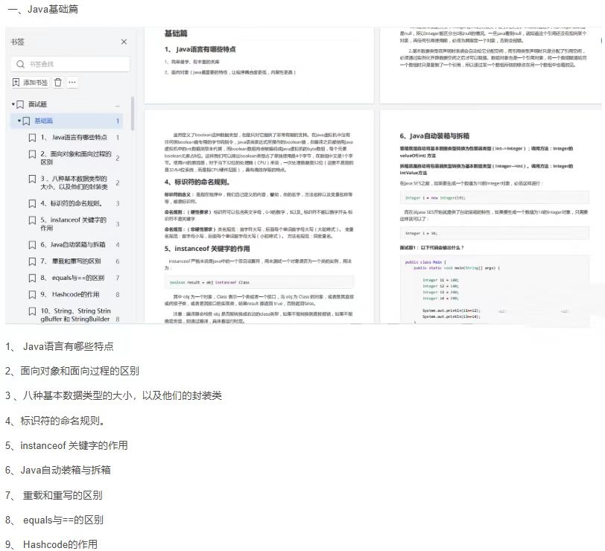605x551 pixels.
Task: Click bookmark icon of 6、Java自动装箱与拆箱
Action: pyautogui.click(x=33, y=245)
